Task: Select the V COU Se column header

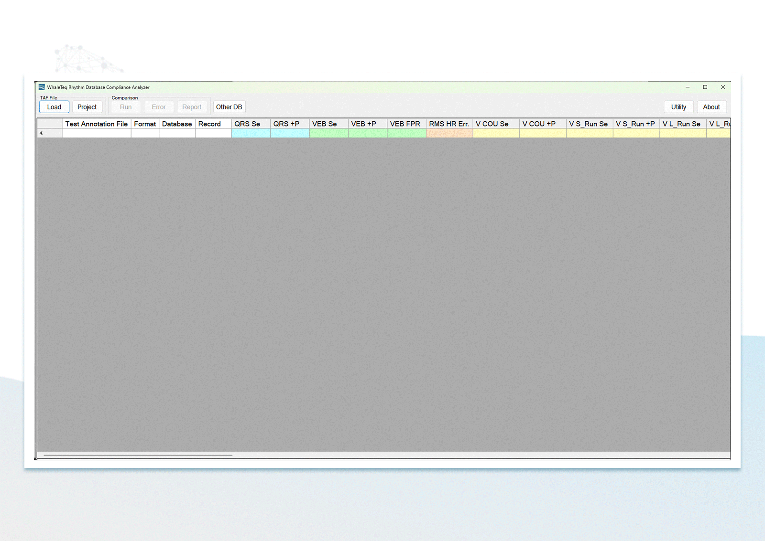Action: click(496, 124)
